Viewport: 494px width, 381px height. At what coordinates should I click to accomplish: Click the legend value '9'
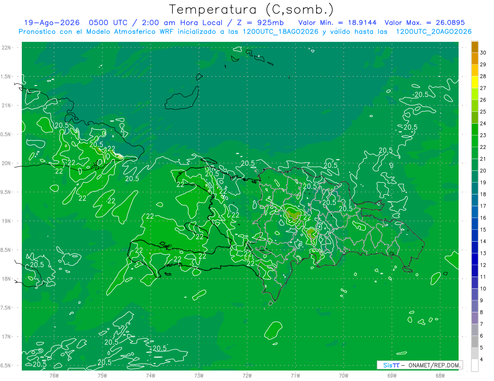point(482,301)
